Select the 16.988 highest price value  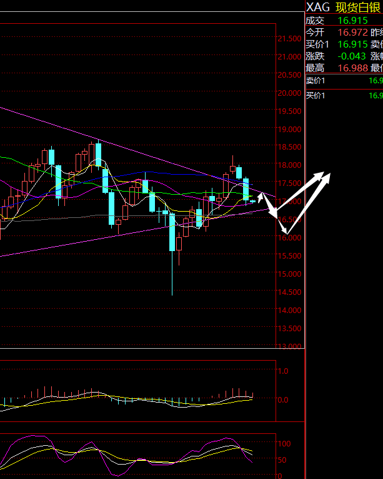click(x=353, y=68)
